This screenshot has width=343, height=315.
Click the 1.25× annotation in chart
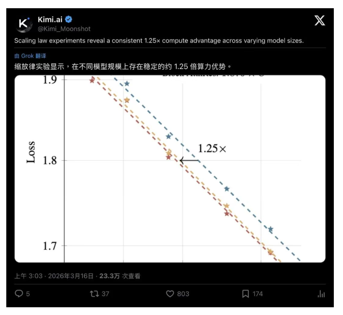point(212,149)
